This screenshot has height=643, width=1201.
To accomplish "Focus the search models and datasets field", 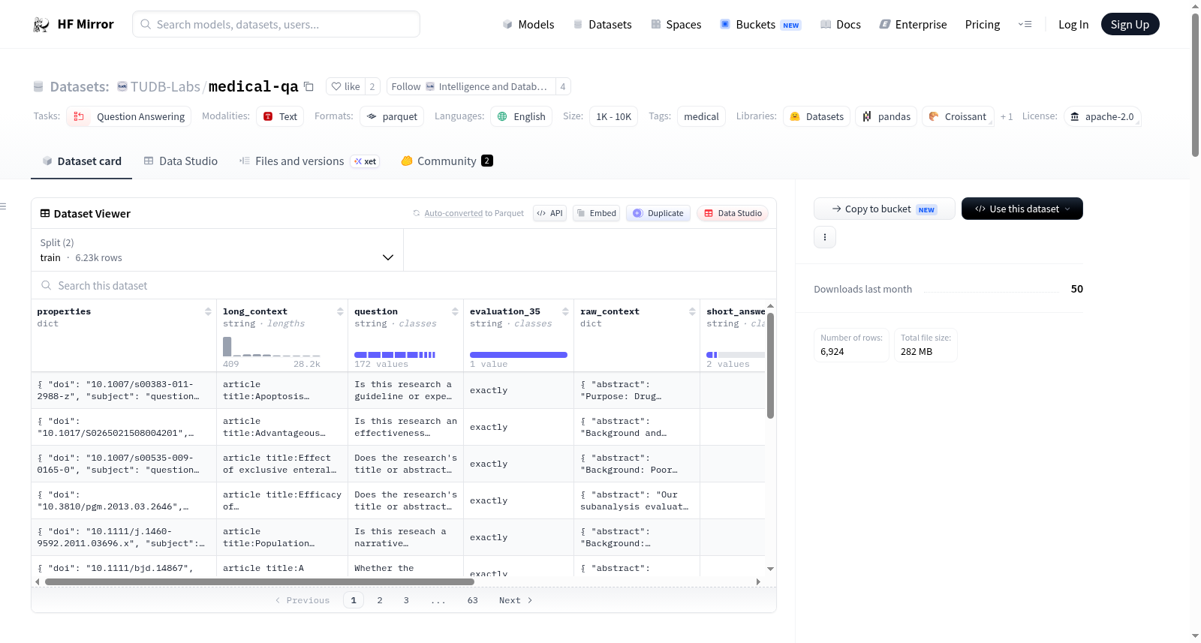I will click(x=276, y=24).
